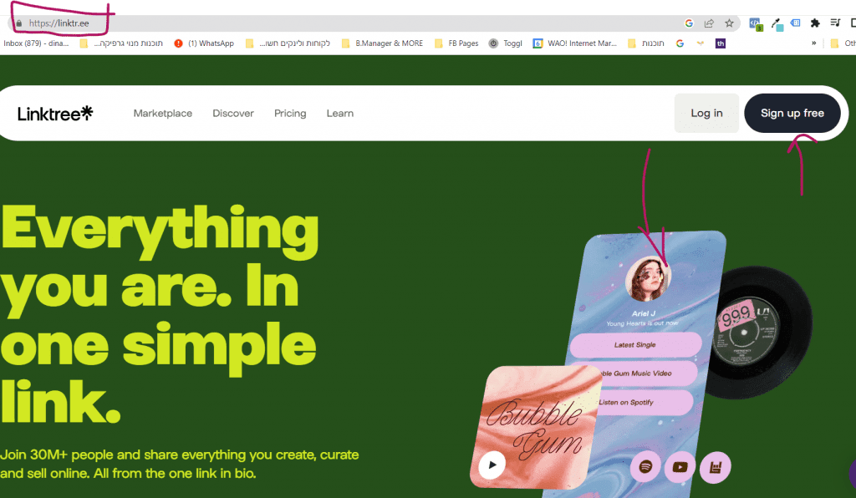This screenshot has width=856, height=498.
Task: Open the purple 'th' bookmark
Action: point(721,43)
